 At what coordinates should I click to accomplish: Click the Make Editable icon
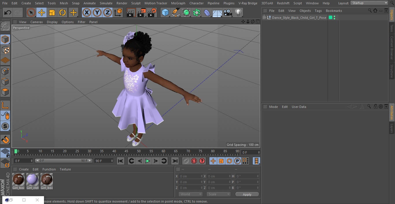click(5, 26)
